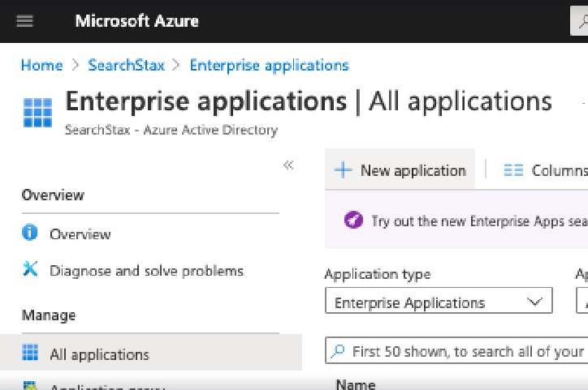Click the applications search field
The image size is (588, 390).
coord(456,350)
